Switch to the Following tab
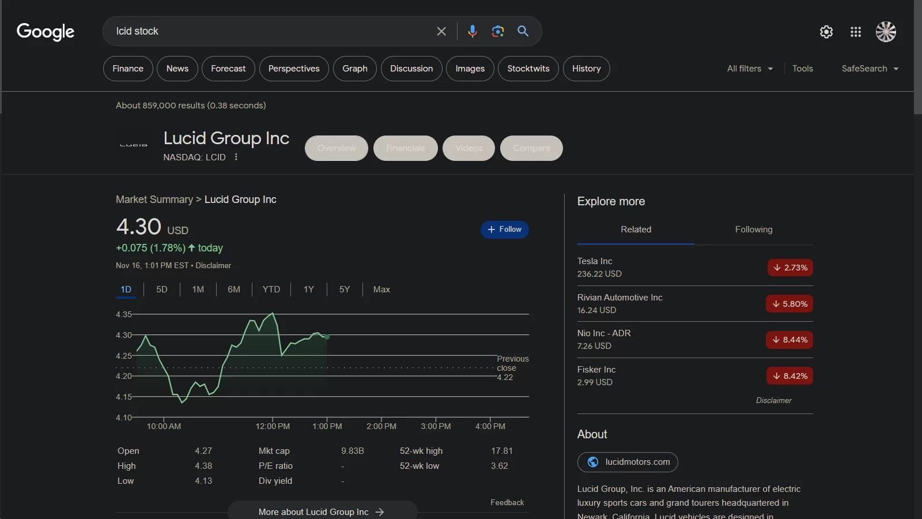Screen dimensions: 922x519 (754, 230)
